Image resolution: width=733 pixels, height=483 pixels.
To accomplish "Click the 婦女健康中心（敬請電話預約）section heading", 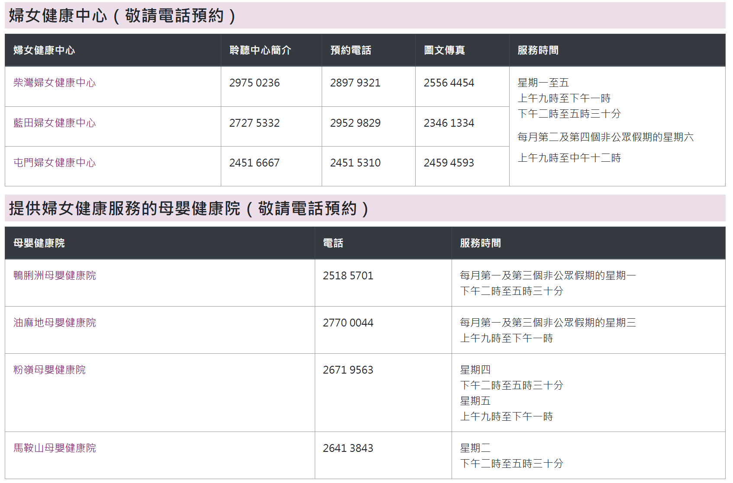I will tap(122, 16).
